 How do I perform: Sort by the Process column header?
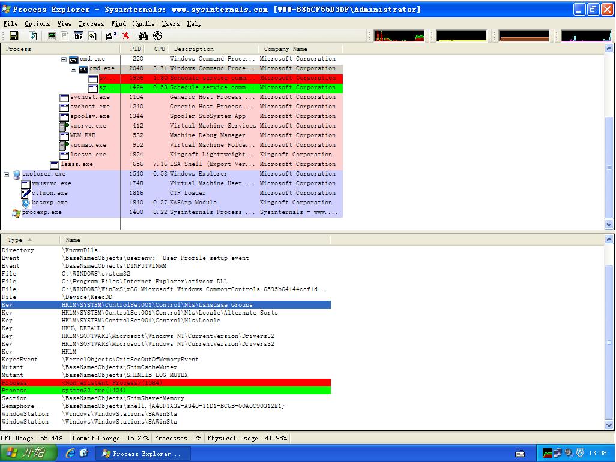click(60, 49)
